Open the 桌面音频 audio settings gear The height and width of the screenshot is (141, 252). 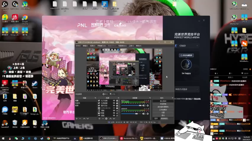pyautogui.click(x=147, y=114)
